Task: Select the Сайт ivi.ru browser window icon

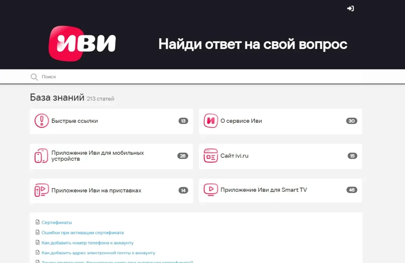Action: (211, 156)
